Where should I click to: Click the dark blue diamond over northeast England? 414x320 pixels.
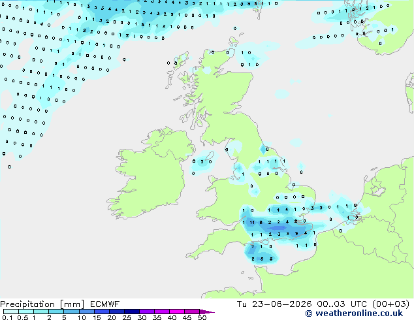263,150
